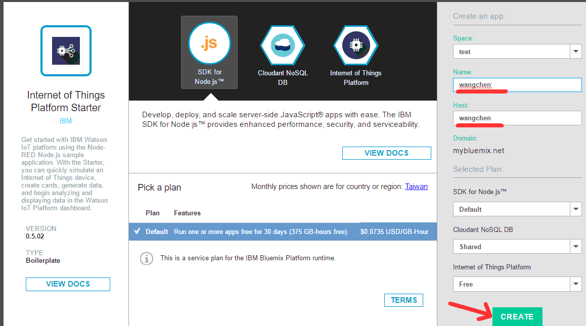The image size is (586, 326).
Task: Click the Host input field
Action: [x=517, y=118]
